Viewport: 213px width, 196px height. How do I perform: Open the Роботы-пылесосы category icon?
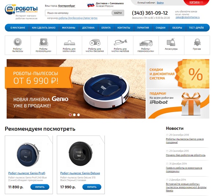[18, 42]
